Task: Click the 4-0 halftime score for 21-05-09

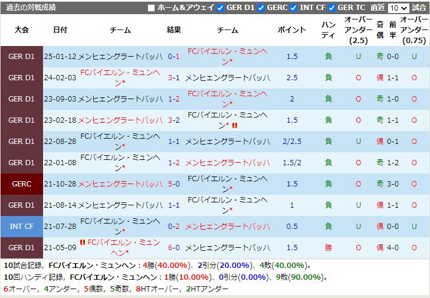Action: (x=393, y=248)
